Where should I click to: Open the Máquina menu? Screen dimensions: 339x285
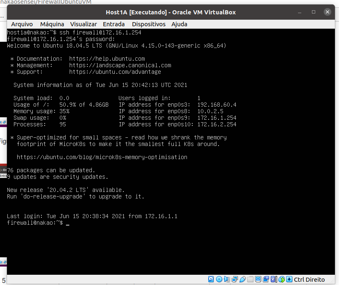52,24
